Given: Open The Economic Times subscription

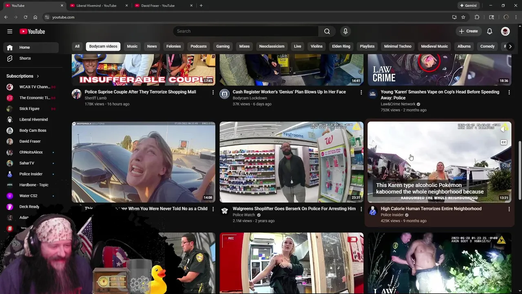Looking at the screenshot, I should point(31,98).
